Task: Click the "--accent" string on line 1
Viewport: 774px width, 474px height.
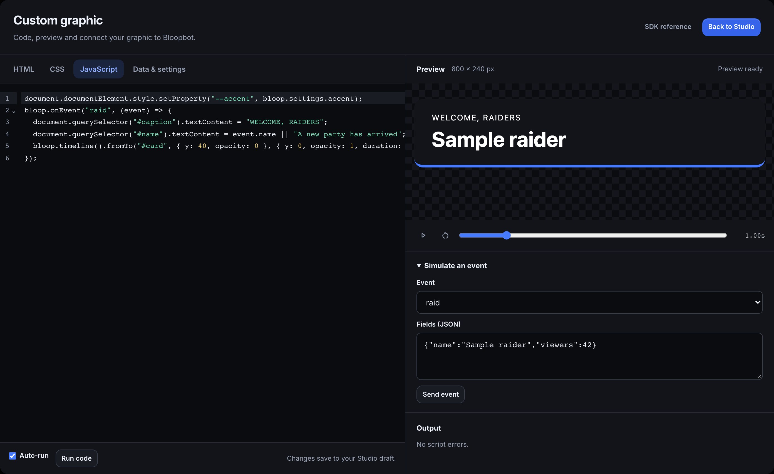Action: point(232,99)
